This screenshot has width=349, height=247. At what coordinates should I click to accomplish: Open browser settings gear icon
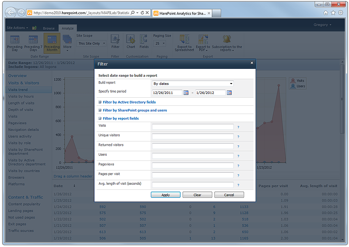point(341,13)
